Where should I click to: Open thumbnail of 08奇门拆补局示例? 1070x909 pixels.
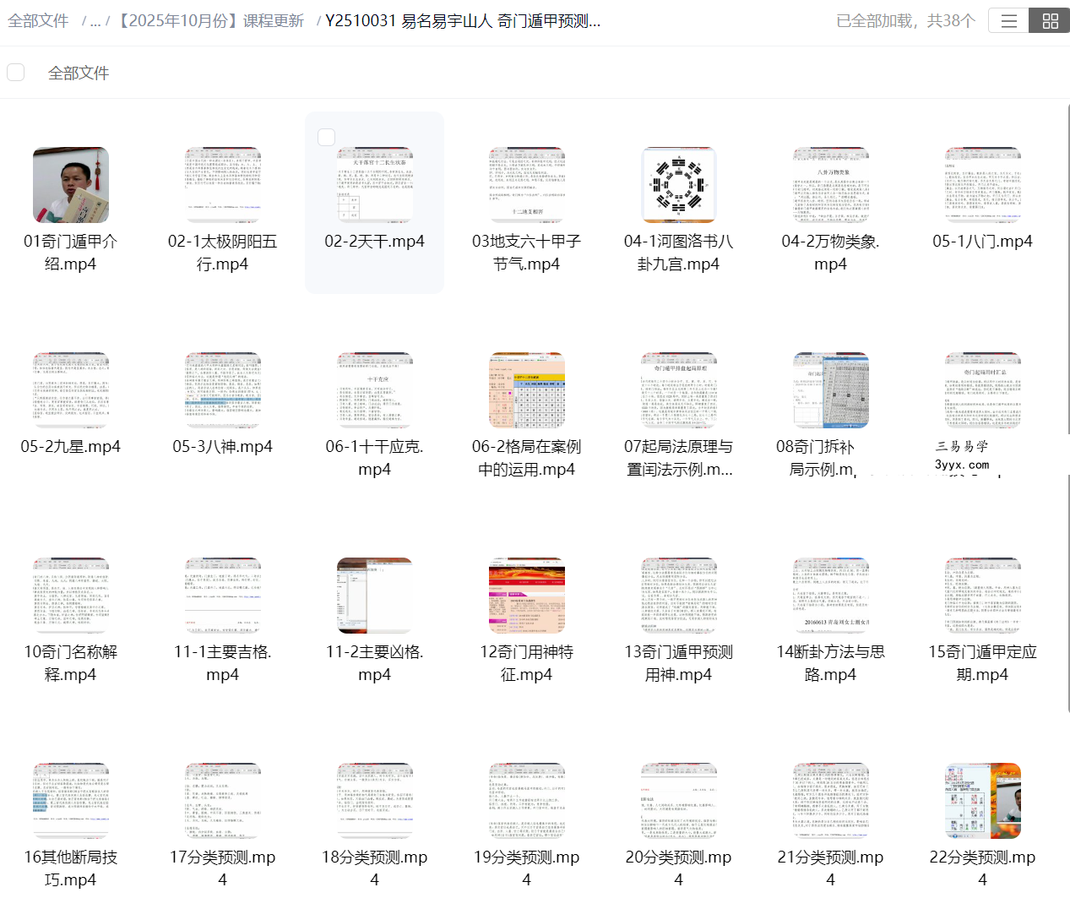tap(831, 390)
